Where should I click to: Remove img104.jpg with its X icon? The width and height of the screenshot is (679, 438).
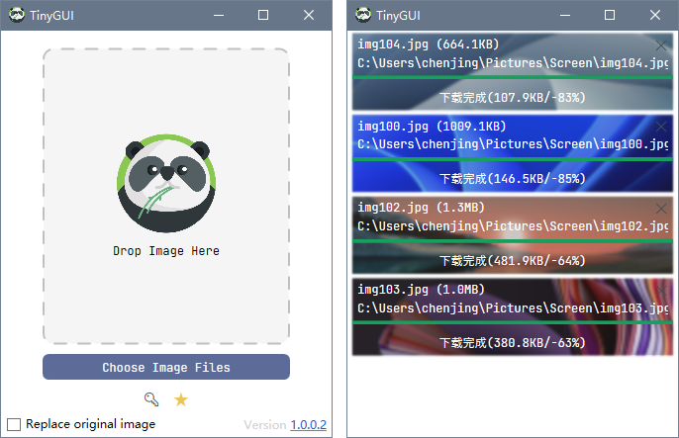(661, 45)
